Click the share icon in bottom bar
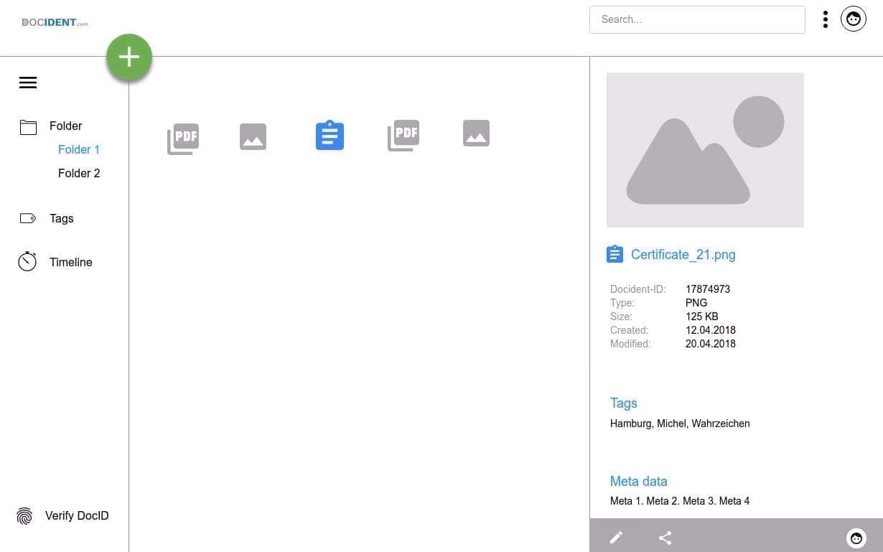 665,538
